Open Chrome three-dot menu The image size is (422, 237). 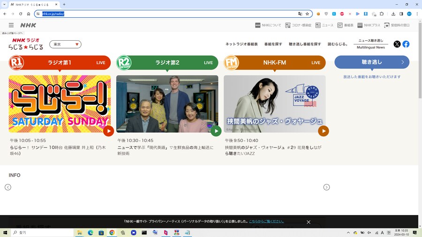point(417,14)
